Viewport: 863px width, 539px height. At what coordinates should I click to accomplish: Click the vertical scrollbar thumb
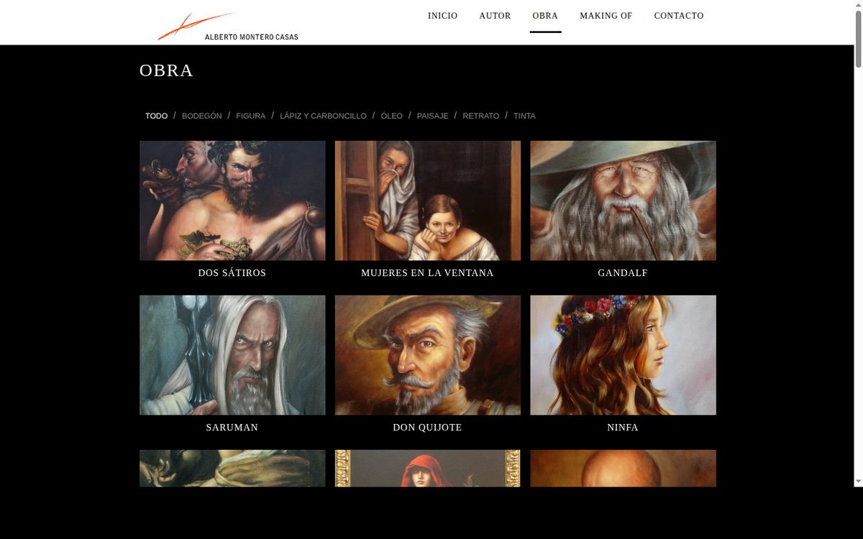tap(858, 40)
